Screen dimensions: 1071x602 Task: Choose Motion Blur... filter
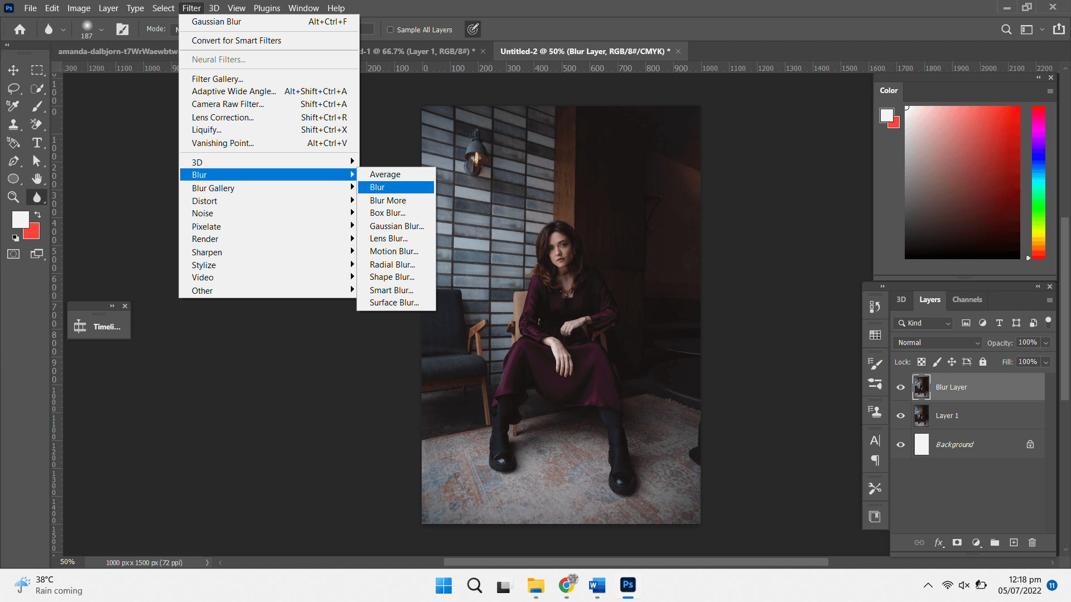coord(397,251)
